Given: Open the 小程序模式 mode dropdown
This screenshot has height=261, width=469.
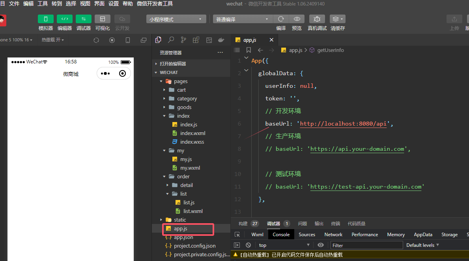Looking at the screenshot, I should (x=176, y=19).
